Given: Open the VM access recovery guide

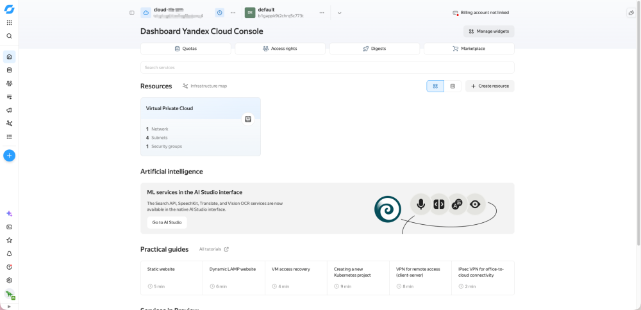Looking at the screenshot, I should [296, 278].
